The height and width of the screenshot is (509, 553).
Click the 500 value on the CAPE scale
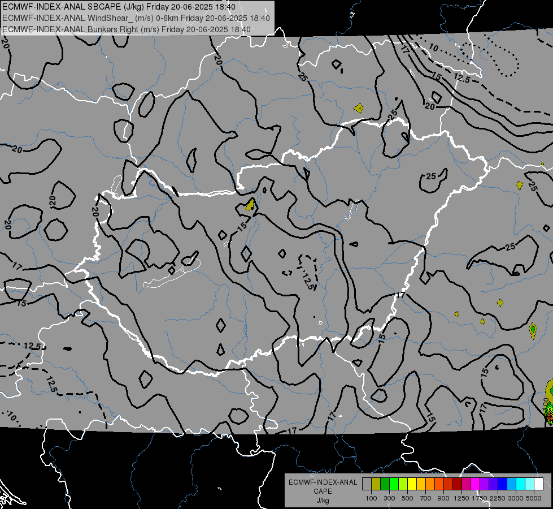[407, 498]
